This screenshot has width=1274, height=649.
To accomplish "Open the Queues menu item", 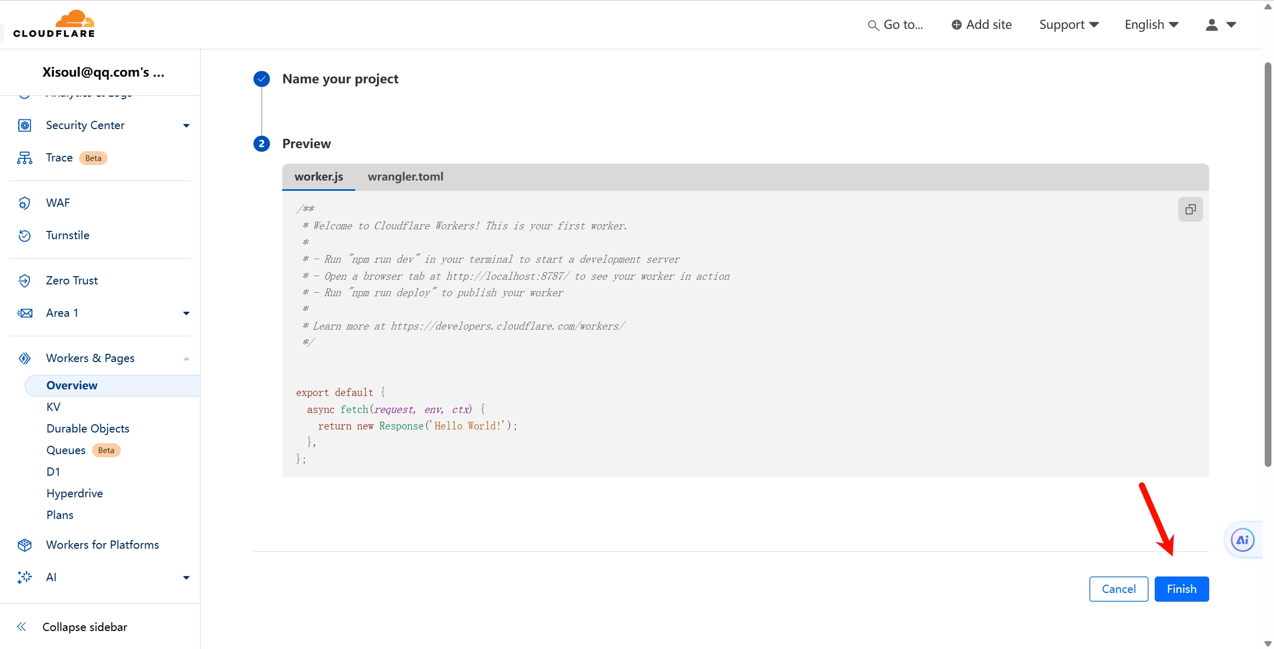I will tap(66, 450).
